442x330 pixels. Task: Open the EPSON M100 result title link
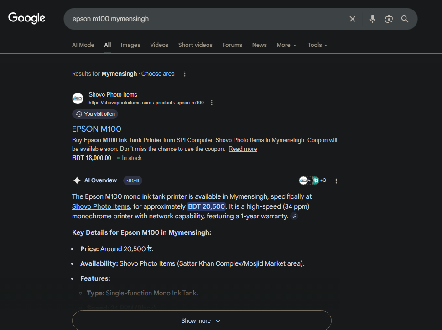pos(97,129)
